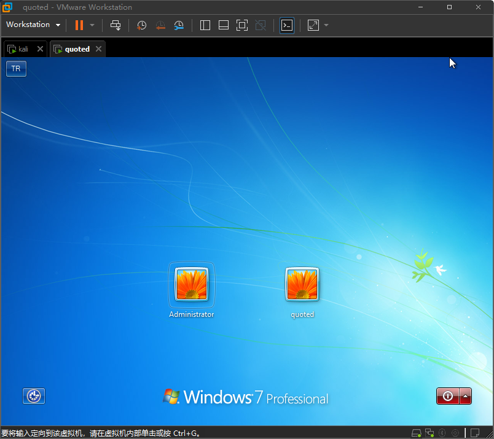
Task: Enter full screen mode
Action: pos(242,25)
